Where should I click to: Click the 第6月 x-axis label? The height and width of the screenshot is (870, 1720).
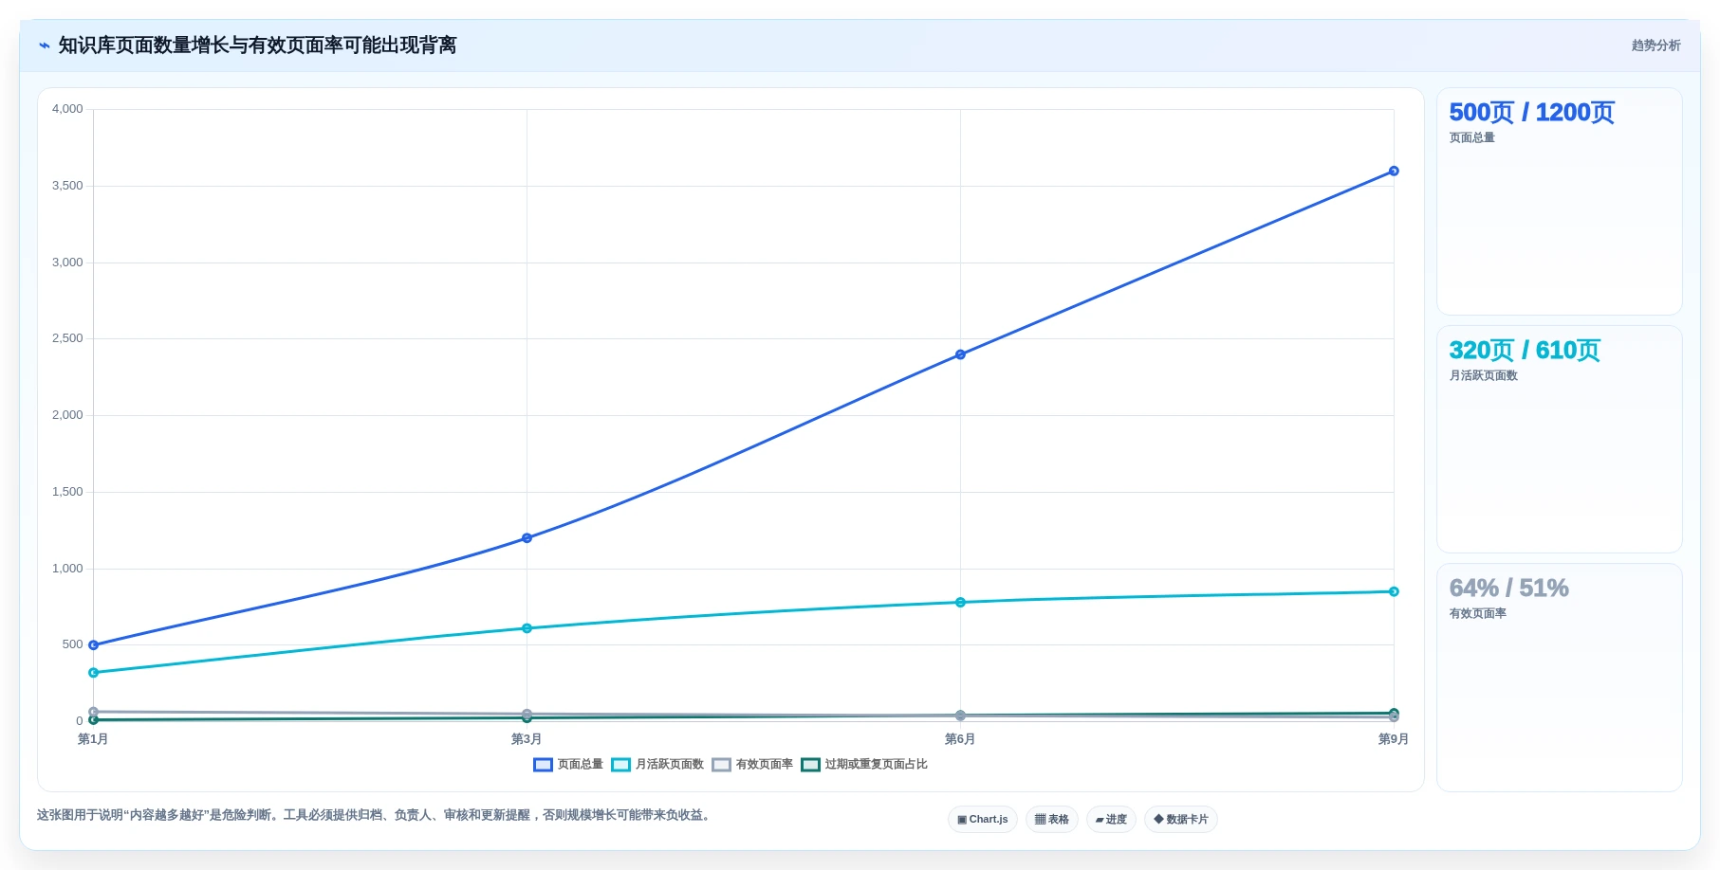pos(960,739)
